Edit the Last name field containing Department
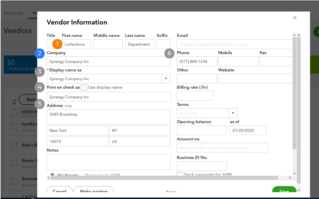Viewport: 319px width, 199px height. 140,44
